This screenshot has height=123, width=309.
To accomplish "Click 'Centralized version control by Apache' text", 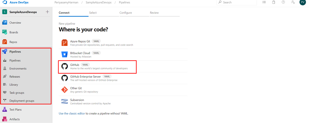I will pyautogui.click(x=90, y=103).
